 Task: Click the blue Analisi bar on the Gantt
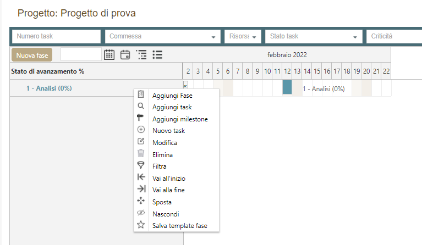click(x=287, y=87)
